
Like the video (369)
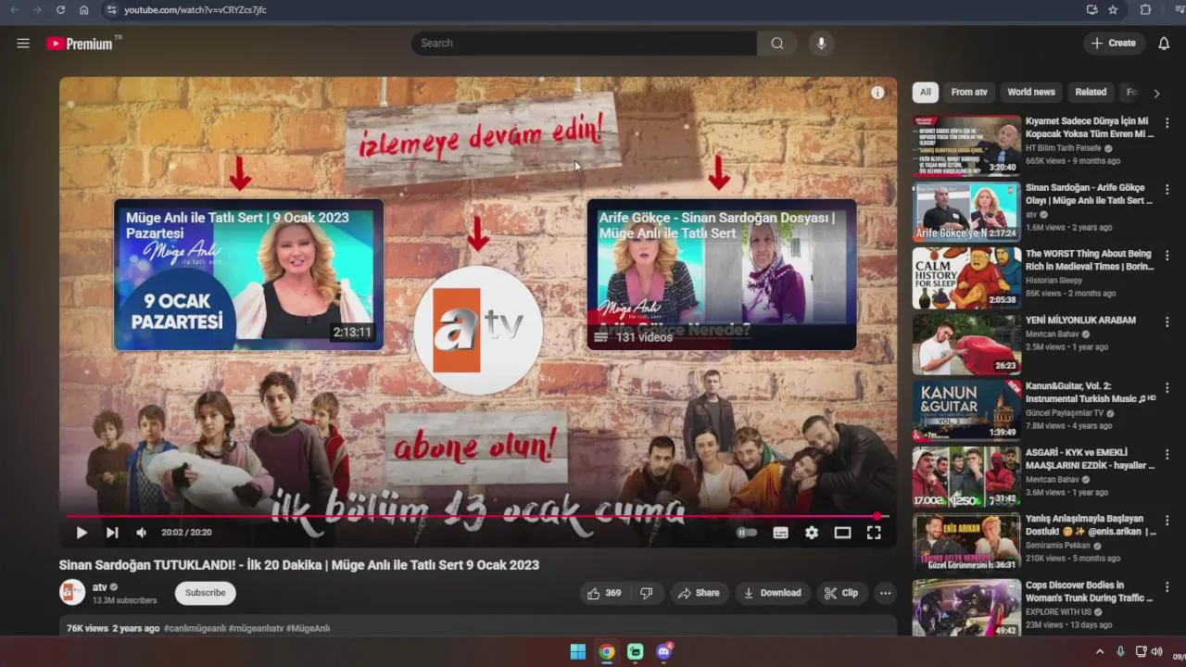tap(603, 593)
